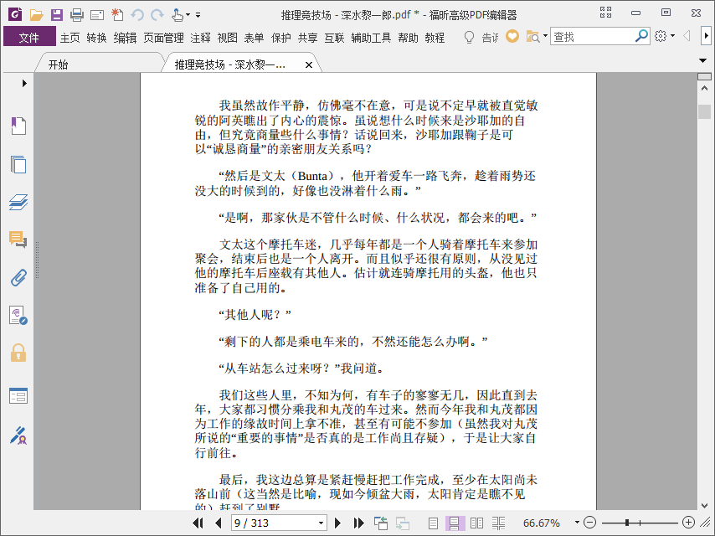Click the email envelope icon in toolbar
This screenshot has height=536, width=715.
(x=96, y=16)
